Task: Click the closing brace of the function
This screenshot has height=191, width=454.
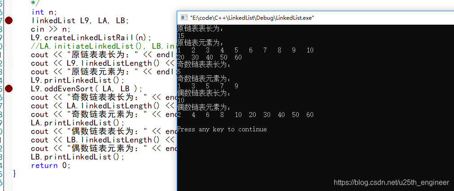Action: coord(15,174)
